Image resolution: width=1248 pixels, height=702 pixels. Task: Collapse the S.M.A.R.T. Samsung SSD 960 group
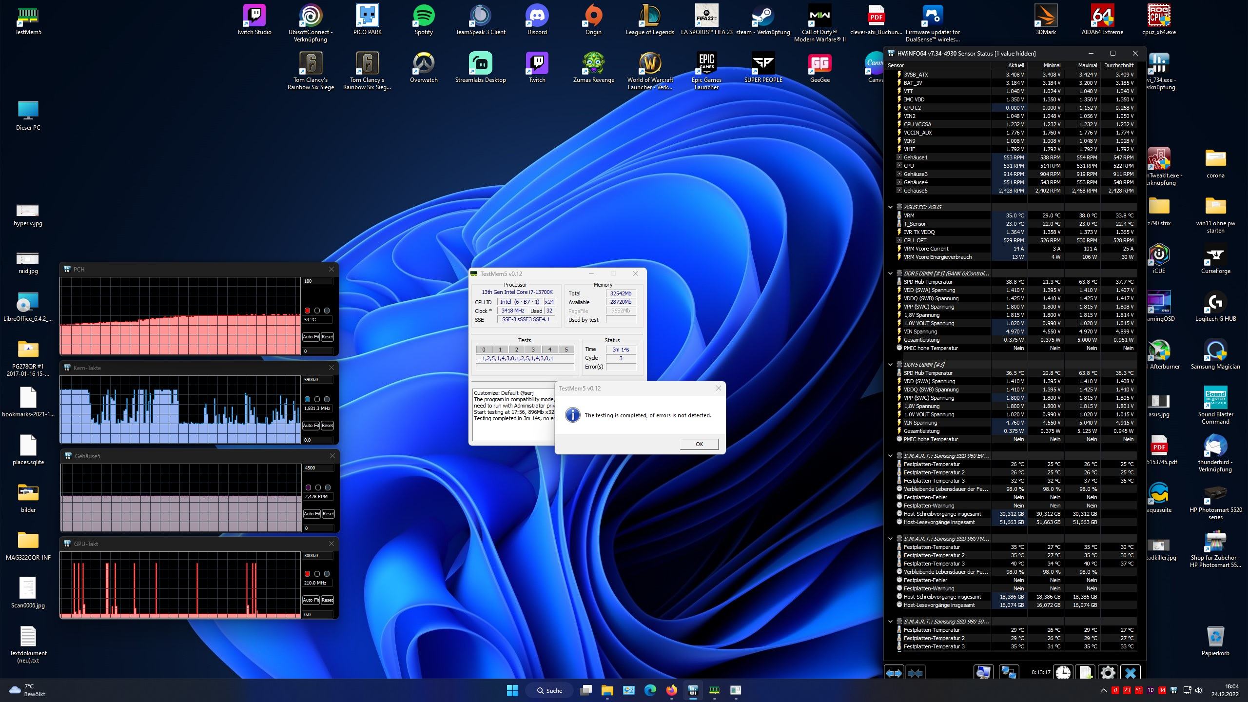coord(890,456)
